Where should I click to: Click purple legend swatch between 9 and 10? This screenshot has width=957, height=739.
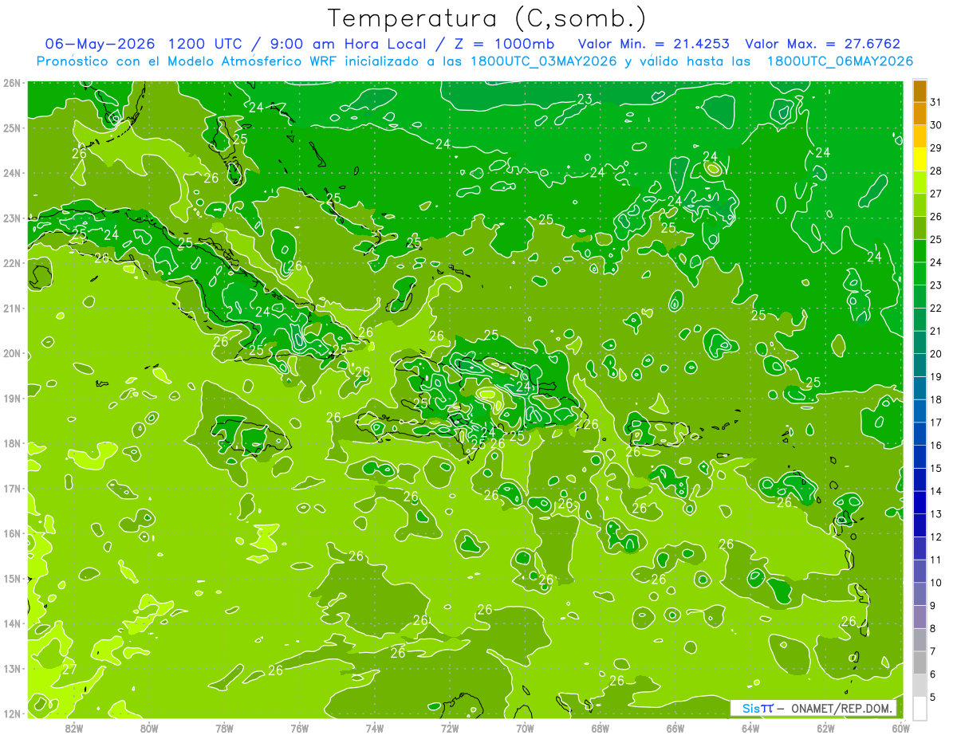(920, 594)
